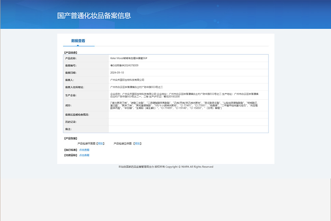Click the product name value Keke Mood
Viewport: 331px width, 221px height.
129,58
